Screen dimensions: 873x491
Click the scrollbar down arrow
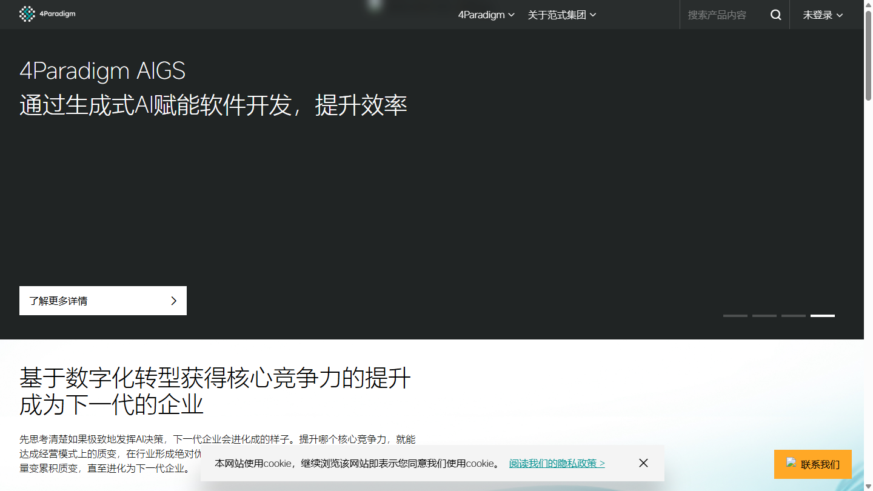[868, 486]
